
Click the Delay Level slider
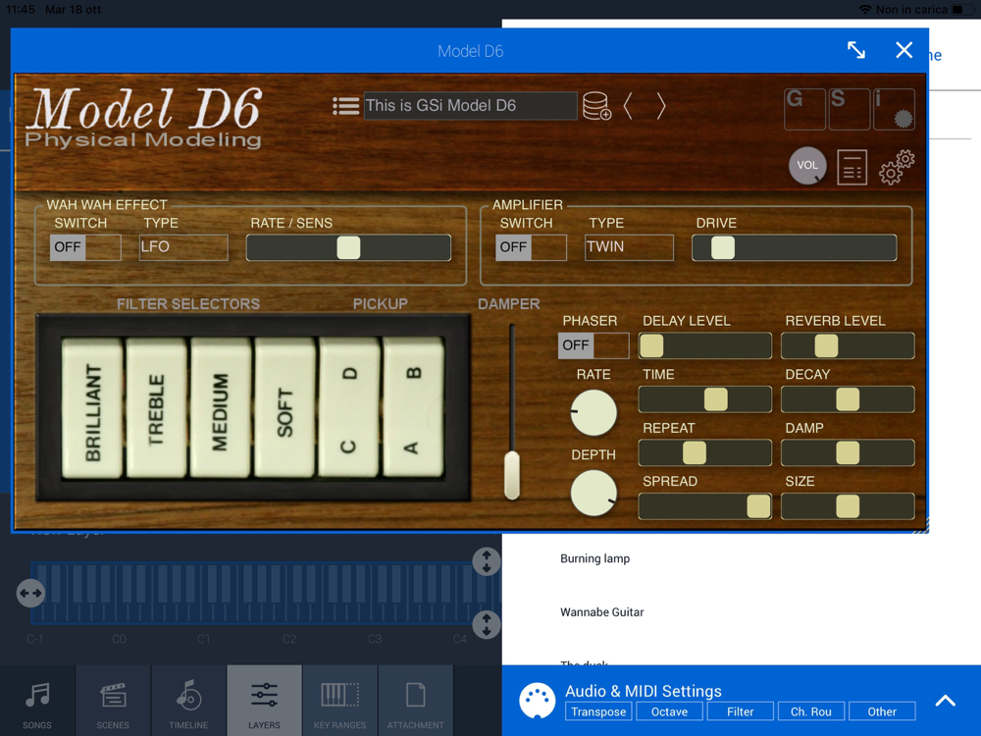coord(704,345)
